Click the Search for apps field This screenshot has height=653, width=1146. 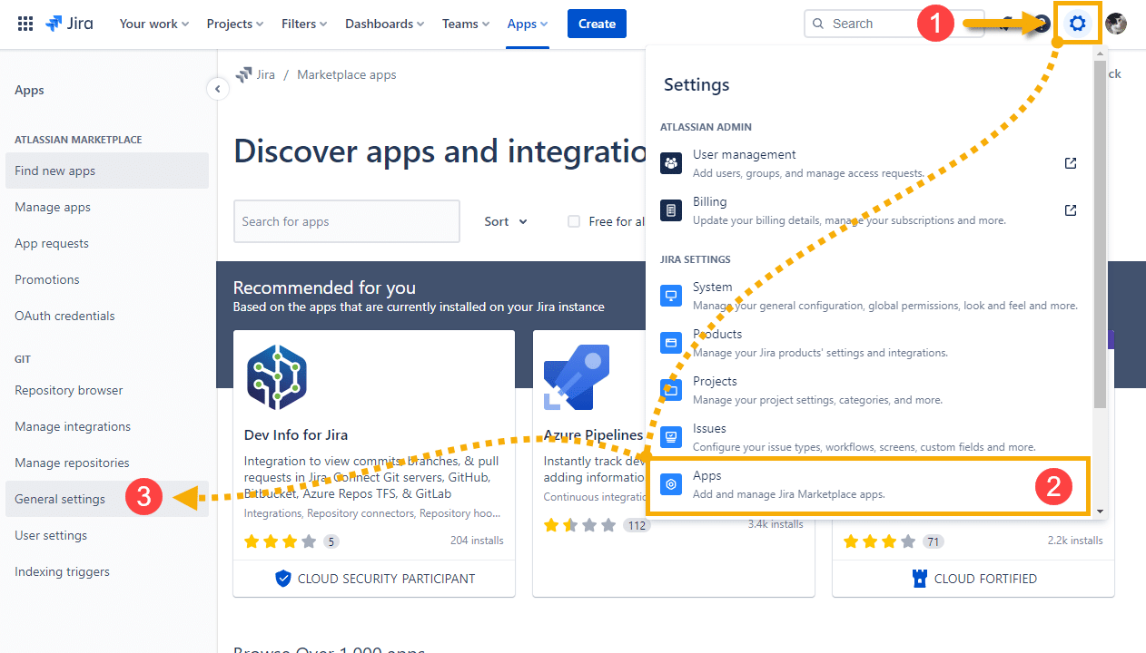(x=347, y=221)
